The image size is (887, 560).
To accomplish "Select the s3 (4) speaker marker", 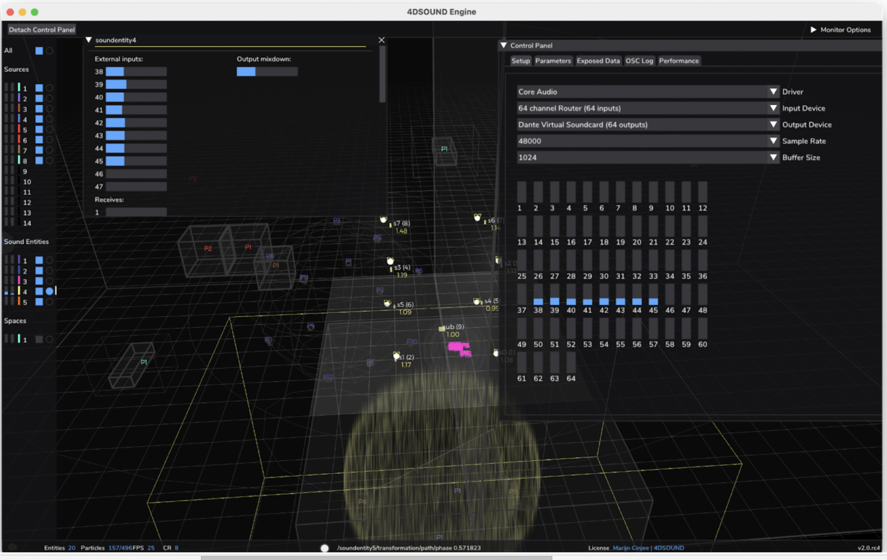I will [391, 261].
